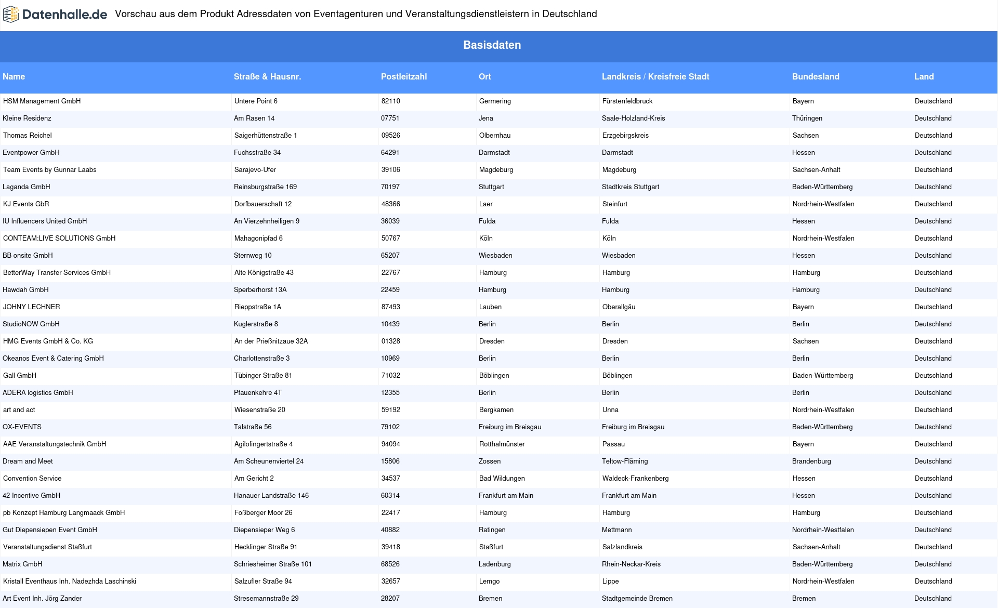Click Team Events by Gunnar Laabs
The width and height of the screenshot is (998, 608).
pyautogui.click(x=49, y=170)
